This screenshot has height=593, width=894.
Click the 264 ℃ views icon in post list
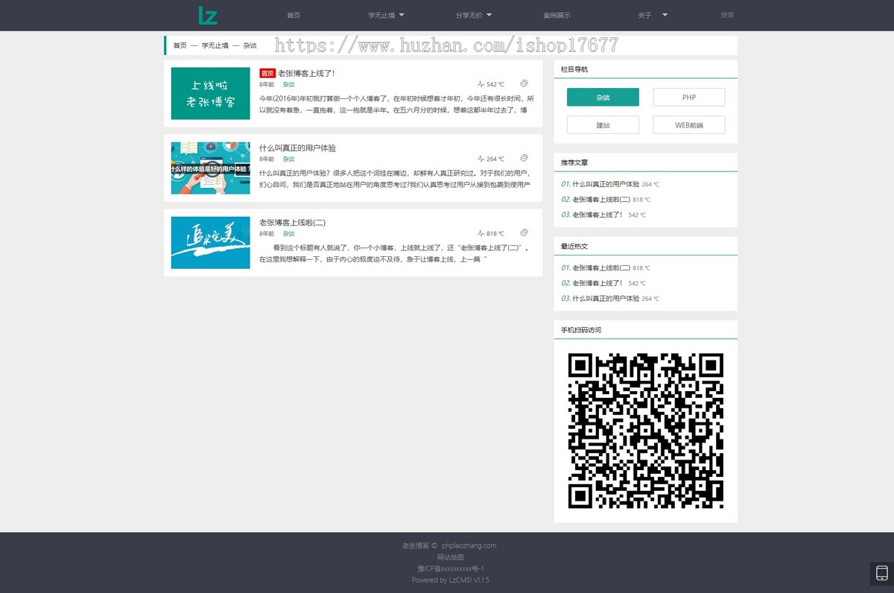pos(481,159)
